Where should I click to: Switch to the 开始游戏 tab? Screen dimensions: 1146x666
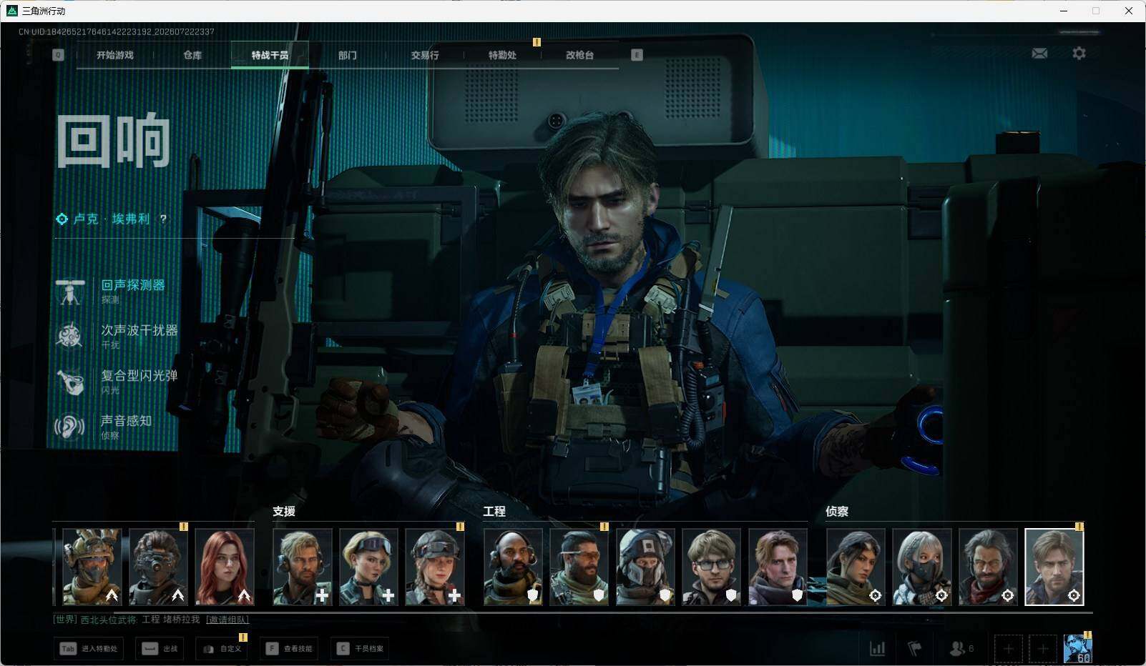114,55
